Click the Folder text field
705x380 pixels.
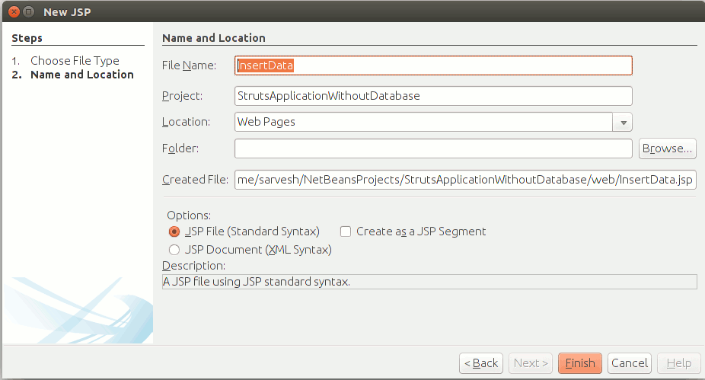point(433,148)
